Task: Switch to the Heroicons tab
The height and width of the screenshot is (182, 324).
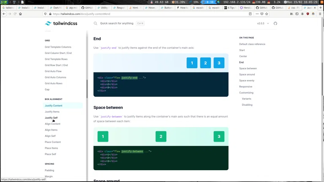Action: click(x=246, y=8)
